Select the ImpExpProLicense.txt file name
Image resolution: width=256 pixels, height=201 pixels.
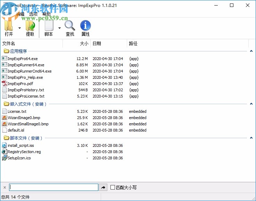(x=26, y=96)
